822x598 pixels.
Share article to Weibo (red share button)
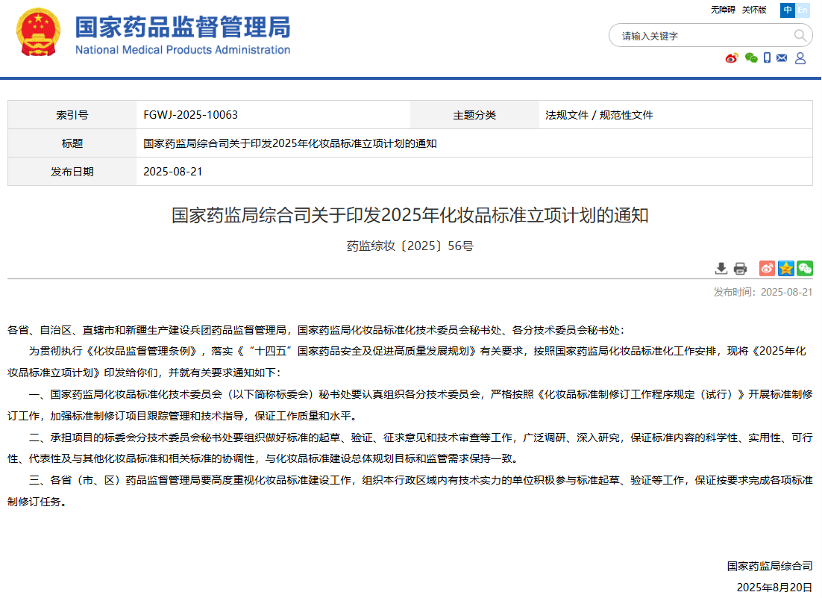pyautogui.click(x=767, y=269)
